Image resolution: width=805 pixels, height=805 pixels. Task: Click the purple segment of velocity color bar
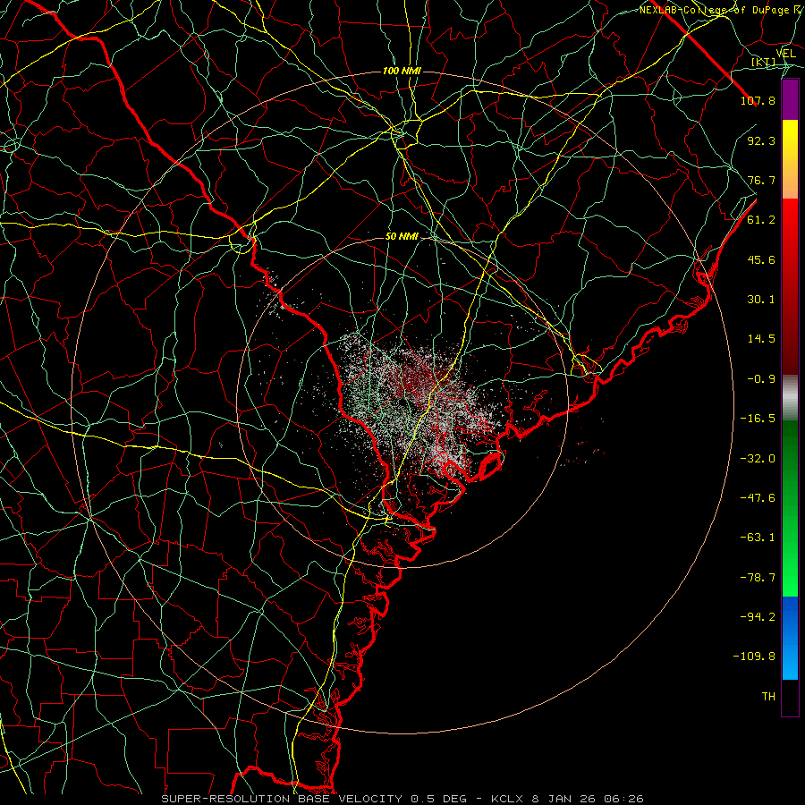pos(790,99)
